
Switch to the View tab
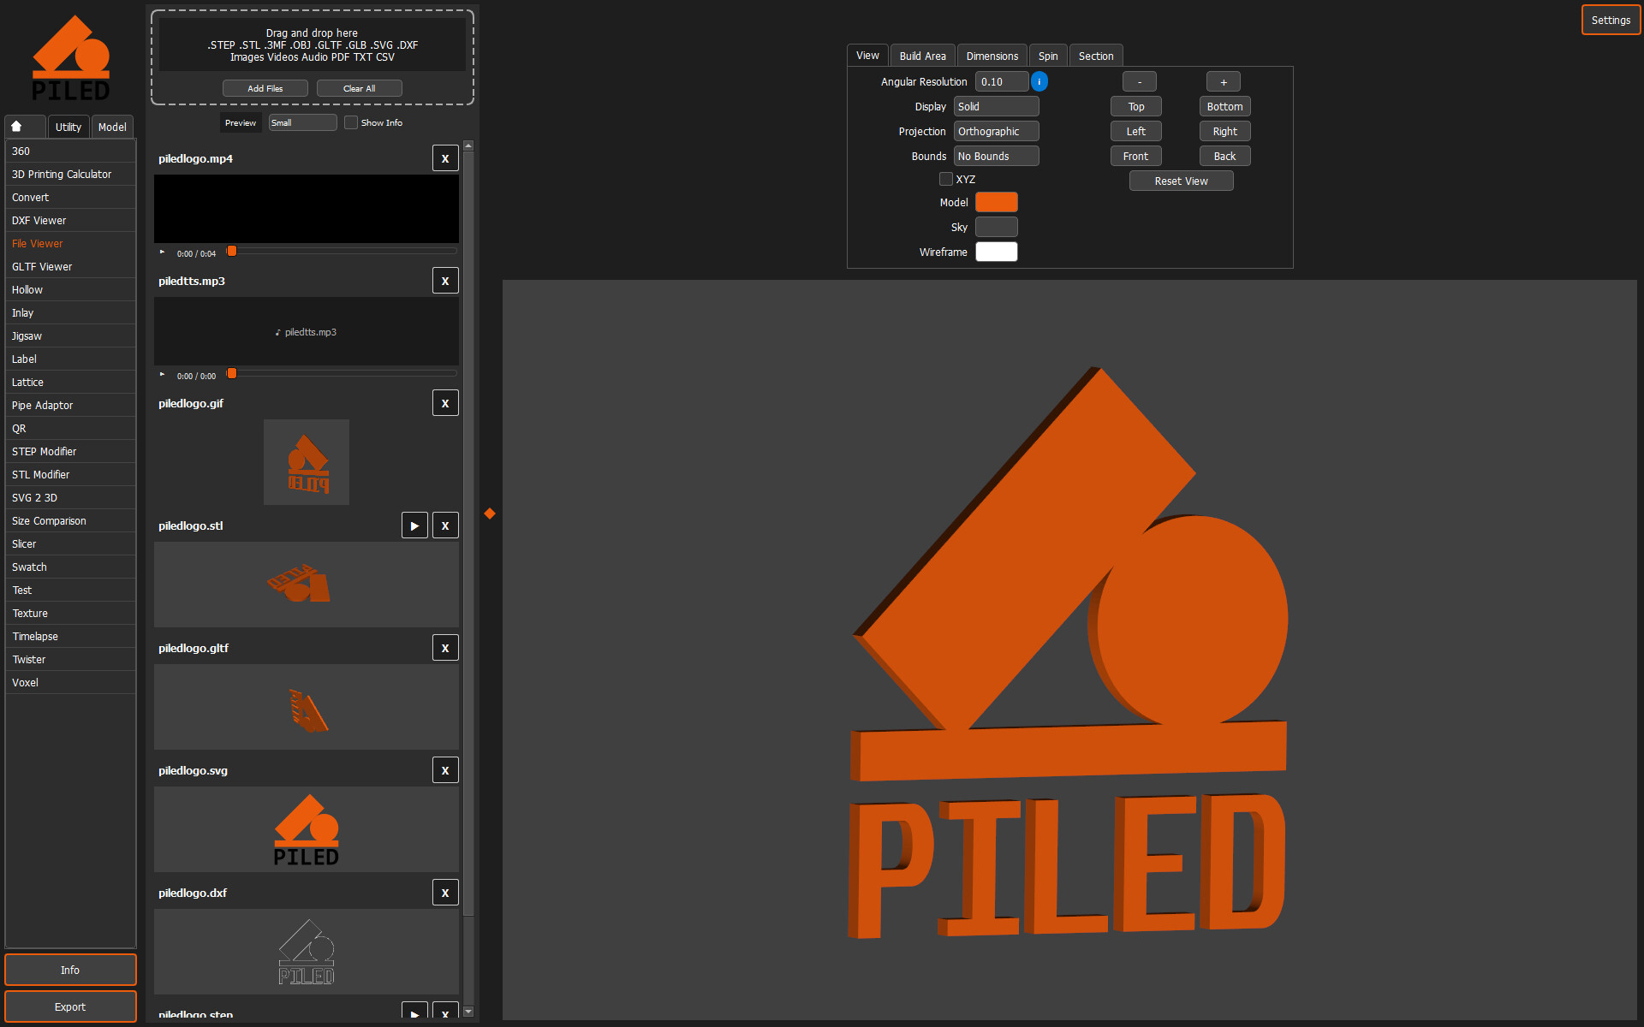coord(867,56)
